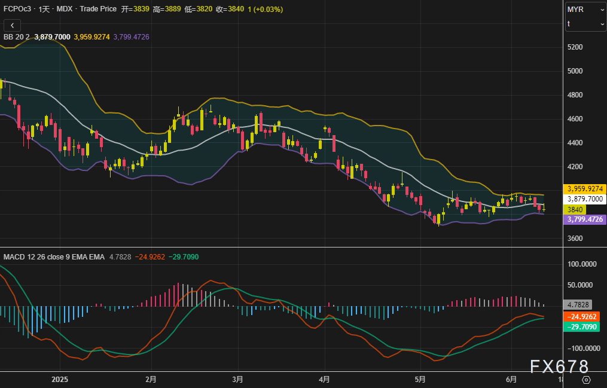Click the FX678 watermark logo
Image resolution: width=607 pixels, height=388 pixels.
pos(559,366)
